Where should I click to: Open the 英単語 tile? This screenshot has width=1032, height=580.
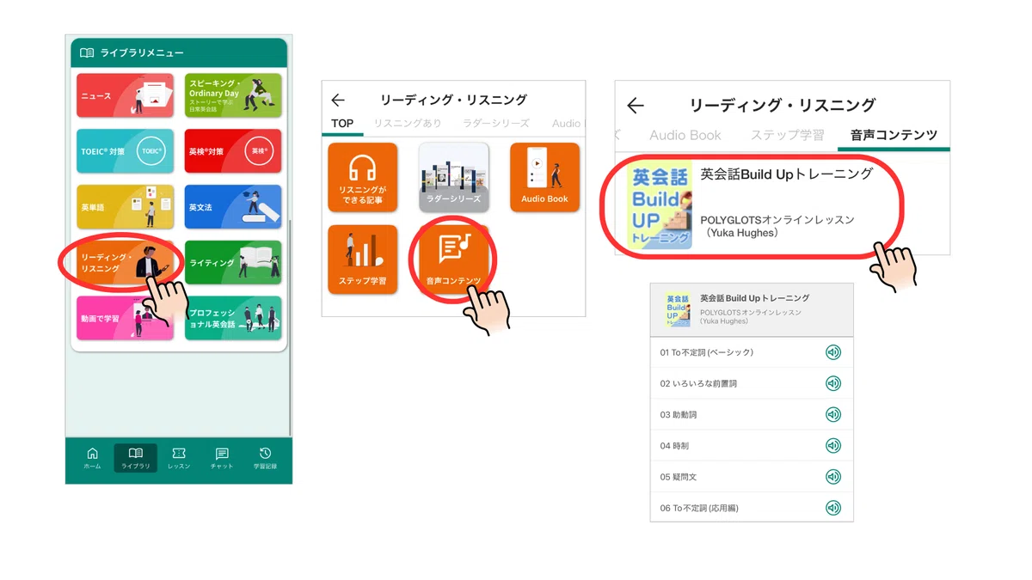point(125,207)
